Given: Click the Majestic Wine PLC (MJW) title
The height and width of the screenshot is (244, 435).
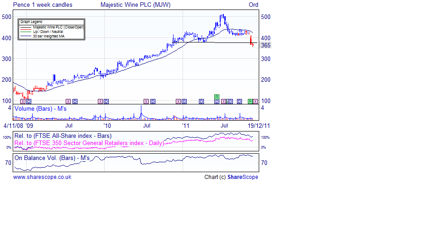Looking at the screenshot, I should click(135, 5).
